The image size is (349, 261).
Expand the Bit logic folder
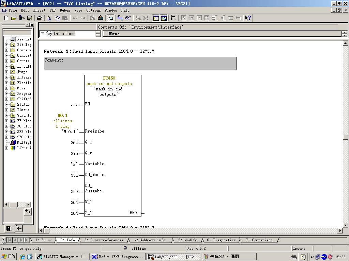point(7,45)
